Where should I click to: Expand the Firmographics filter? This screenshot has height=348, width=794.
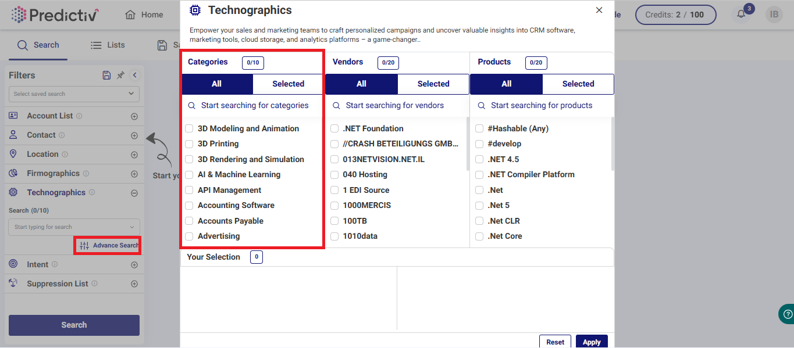(134, 174)
